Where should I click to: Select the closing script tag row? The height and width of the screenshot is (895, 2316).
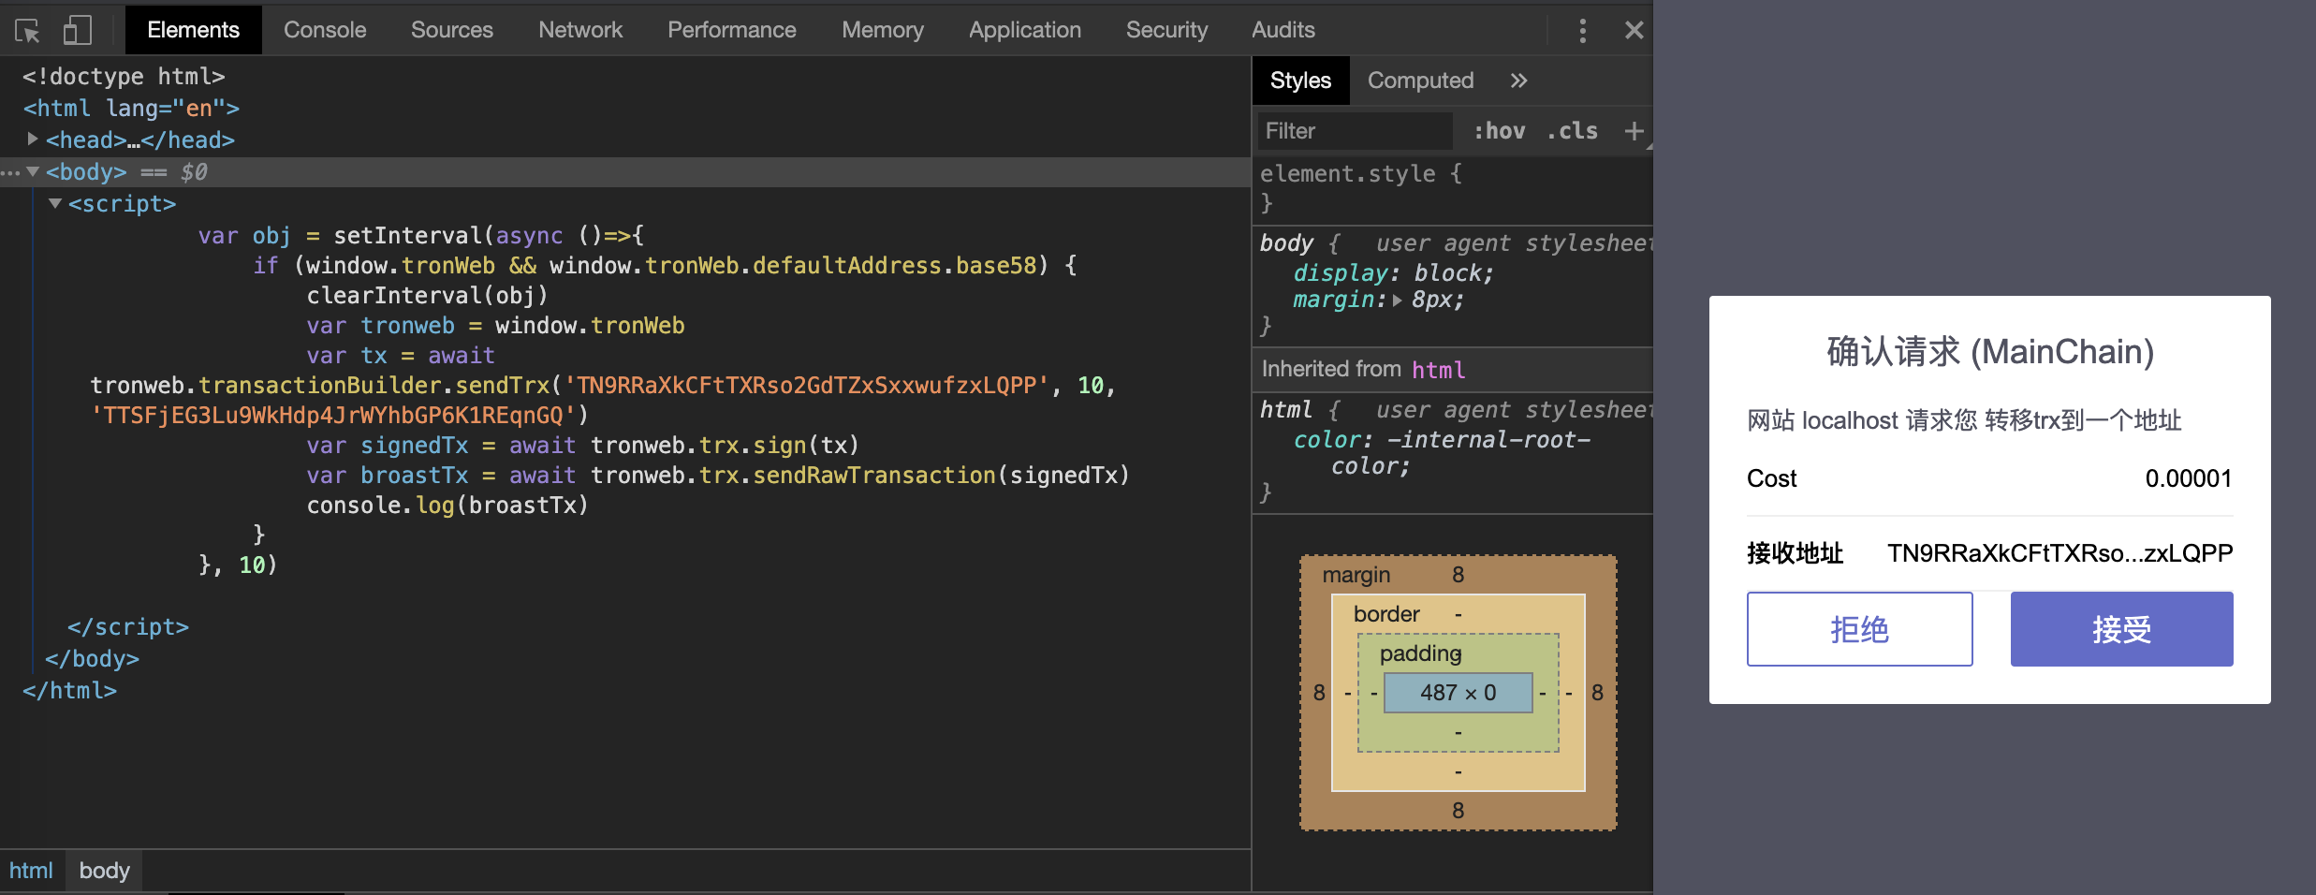[128, 627]
